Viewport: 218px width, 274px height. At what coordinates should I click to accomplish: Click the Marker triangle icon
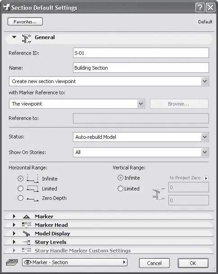[27, 217]
